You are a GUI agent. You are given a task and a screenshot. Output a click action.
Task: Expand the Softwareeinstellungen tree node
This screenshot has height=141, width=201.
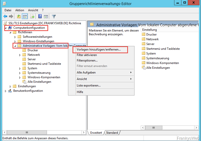(15, 37)
